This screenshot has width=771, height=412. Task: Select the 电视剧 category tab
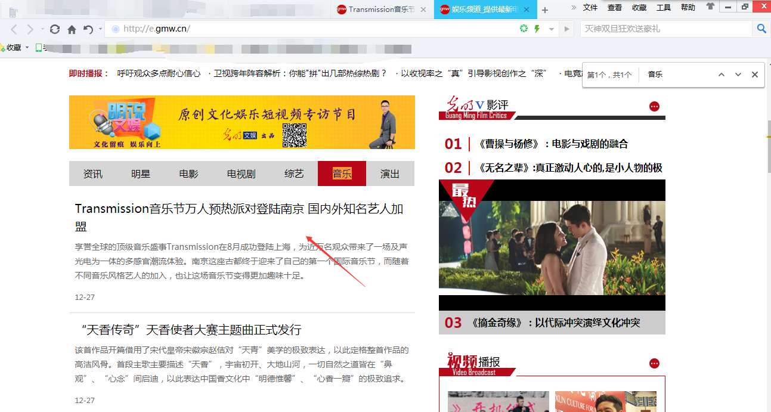[x=241, y=174]
